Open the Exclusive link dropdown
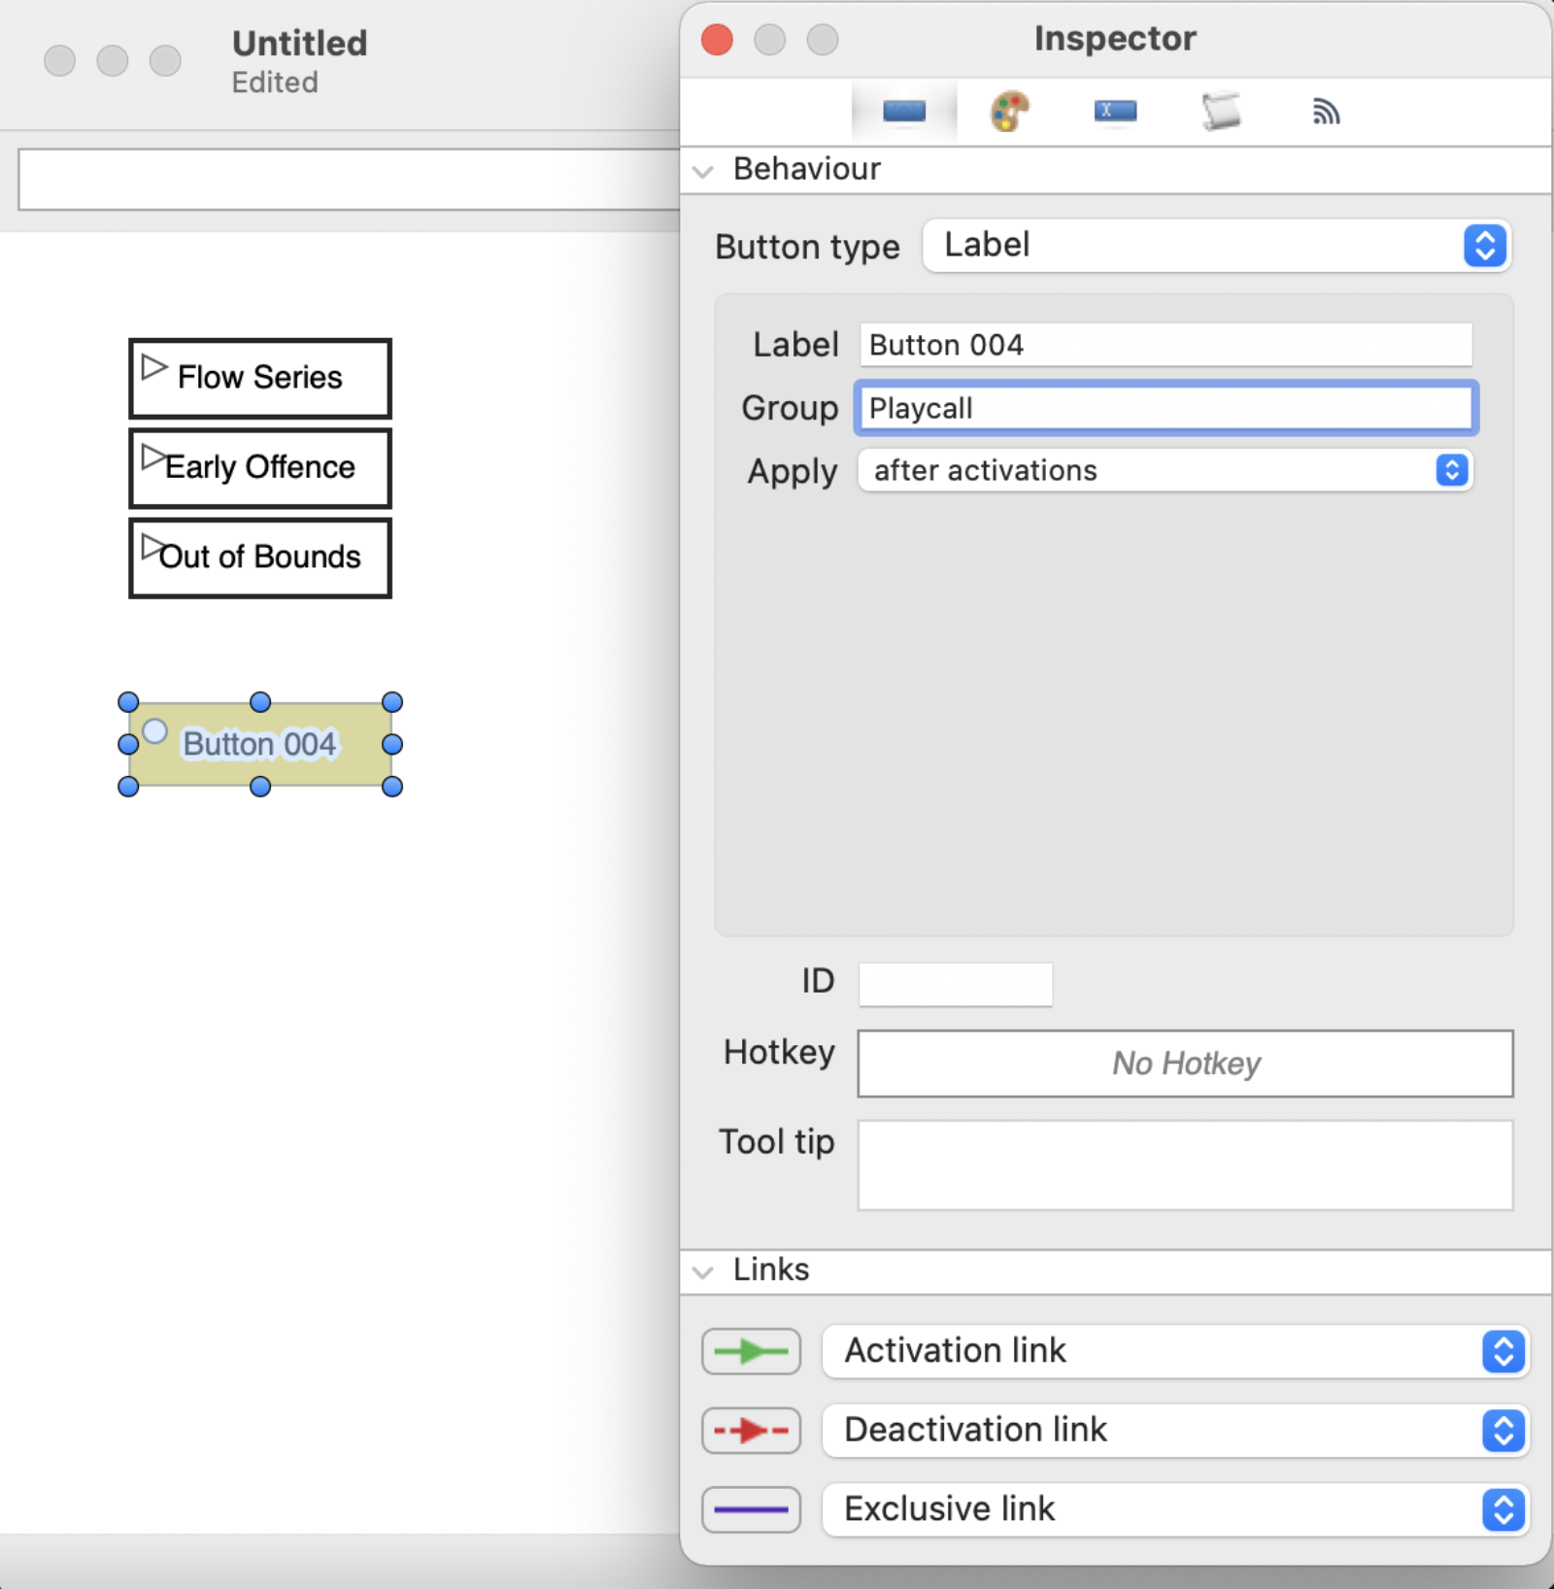Image resolution: width=1554 pixels, height=1589 pixels. click(1503, 1509)
